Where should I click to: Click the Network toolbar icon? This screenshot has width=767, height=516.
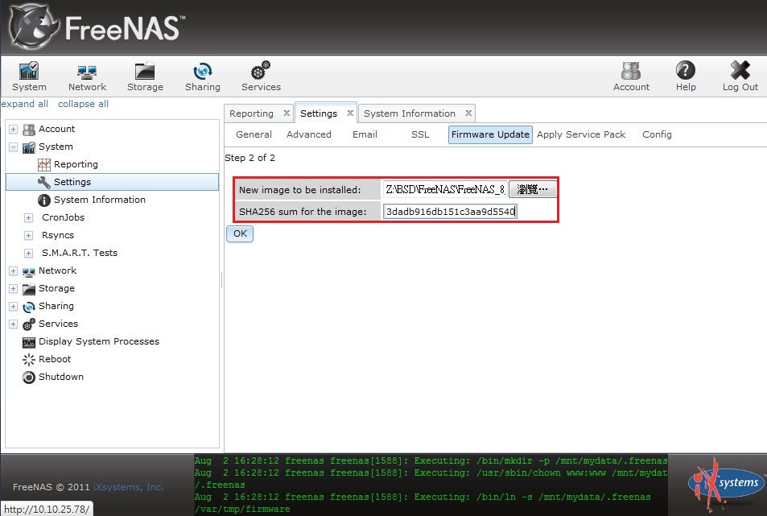point(87,76)
